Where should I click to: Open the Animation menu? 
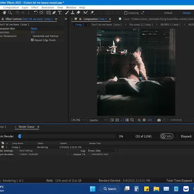coord(48,7)
